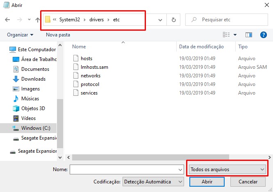The height and width of the screenshot is (192, 273).
Task: Open Objetos 3D in the sidebar
Action: click(33, 108)
